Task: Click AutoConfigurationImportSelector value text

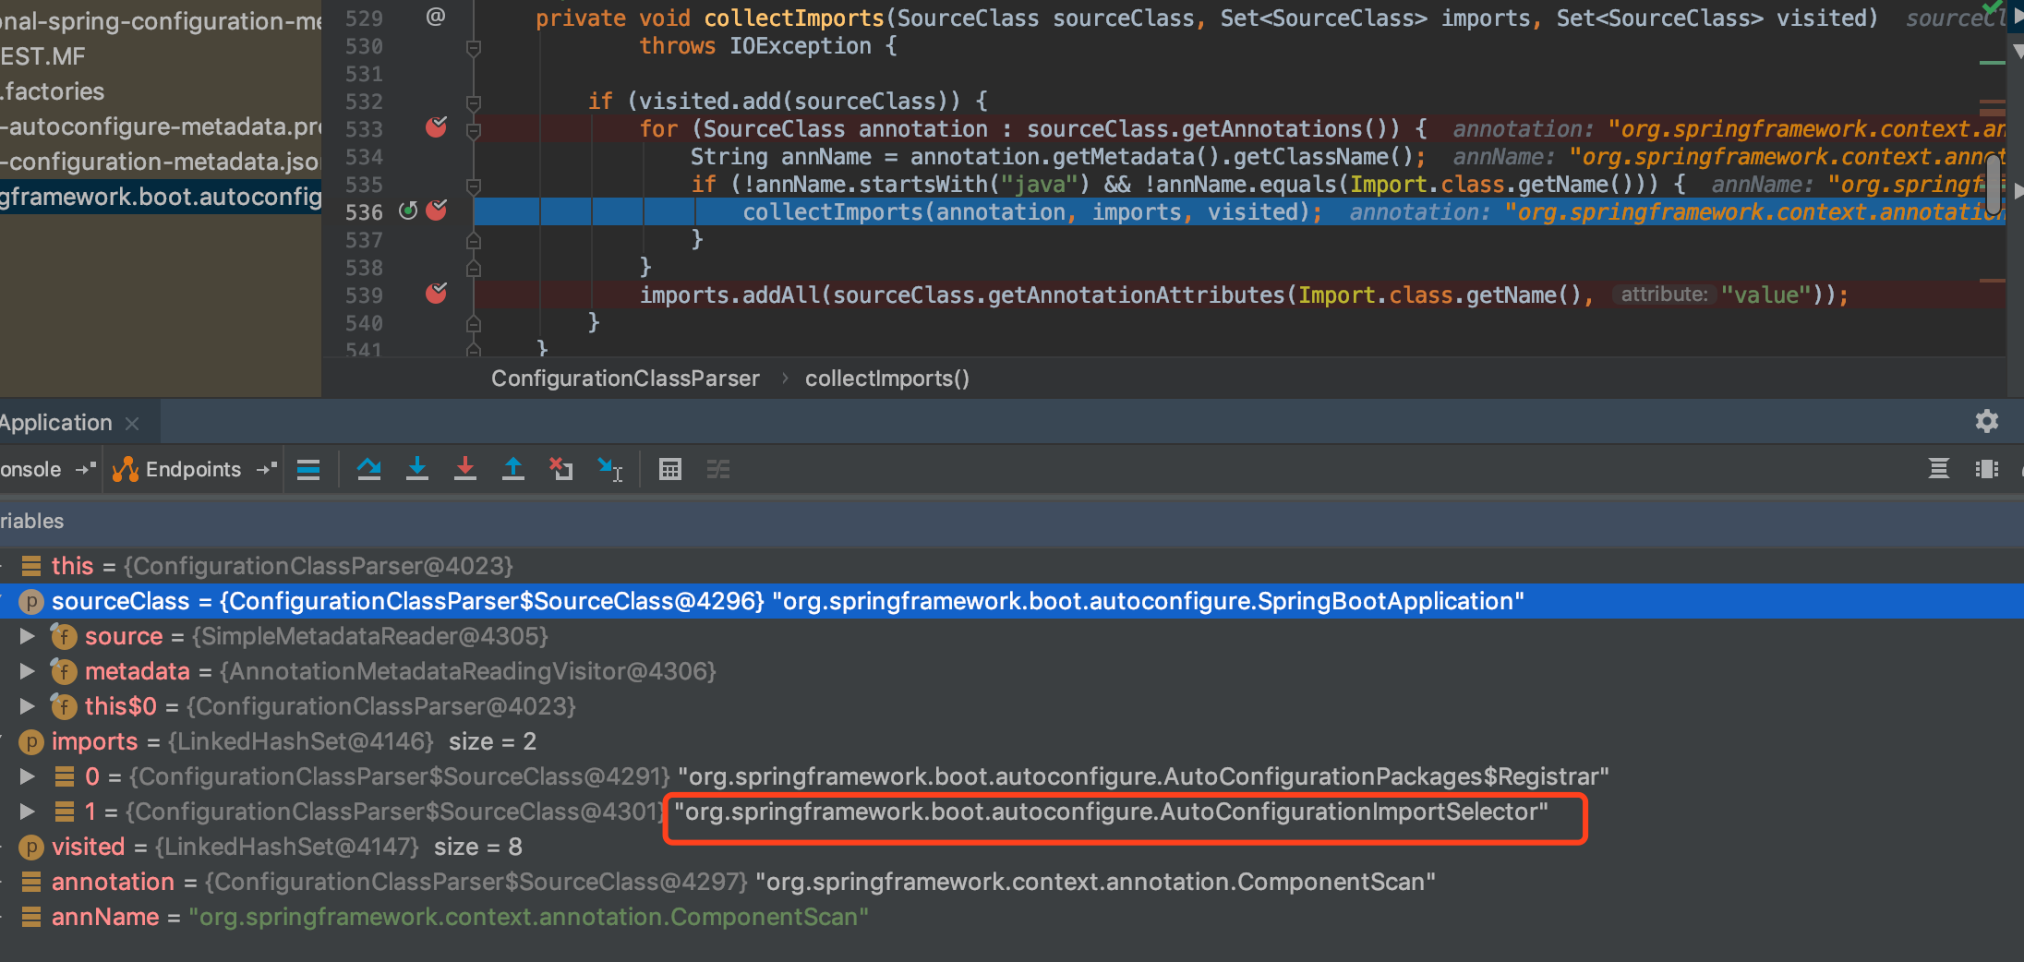Action: pos(1112,812)
